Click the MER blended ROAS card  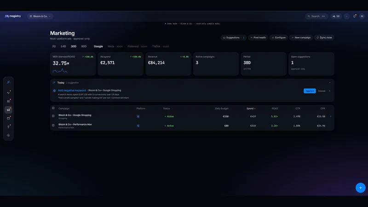[73, 64]
